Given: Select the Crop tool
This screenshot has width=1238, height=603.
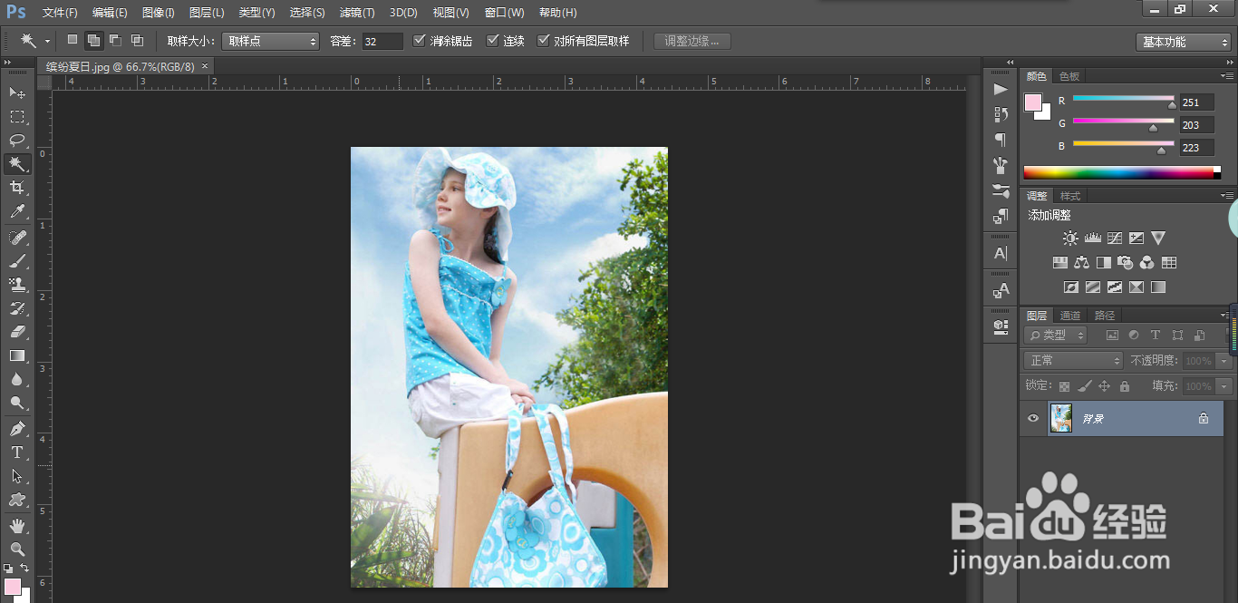Looking at the screenshot, I should tap(17, 188).
